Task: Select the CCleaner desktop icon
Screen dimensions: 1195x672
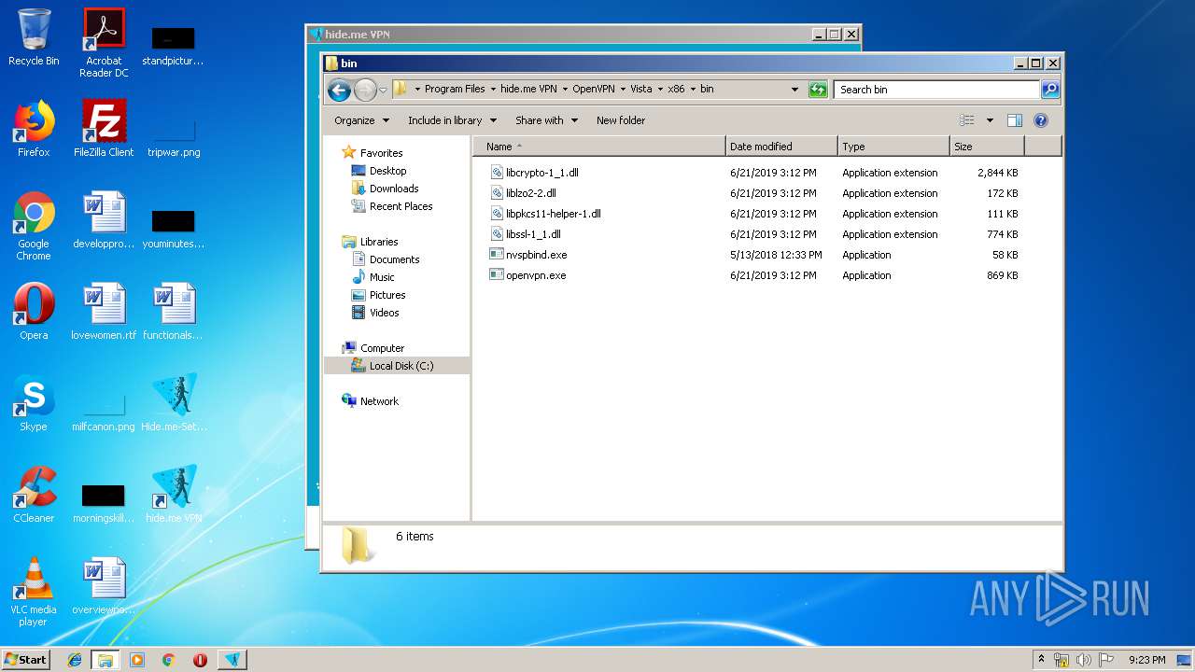Action: coord(34,495)
